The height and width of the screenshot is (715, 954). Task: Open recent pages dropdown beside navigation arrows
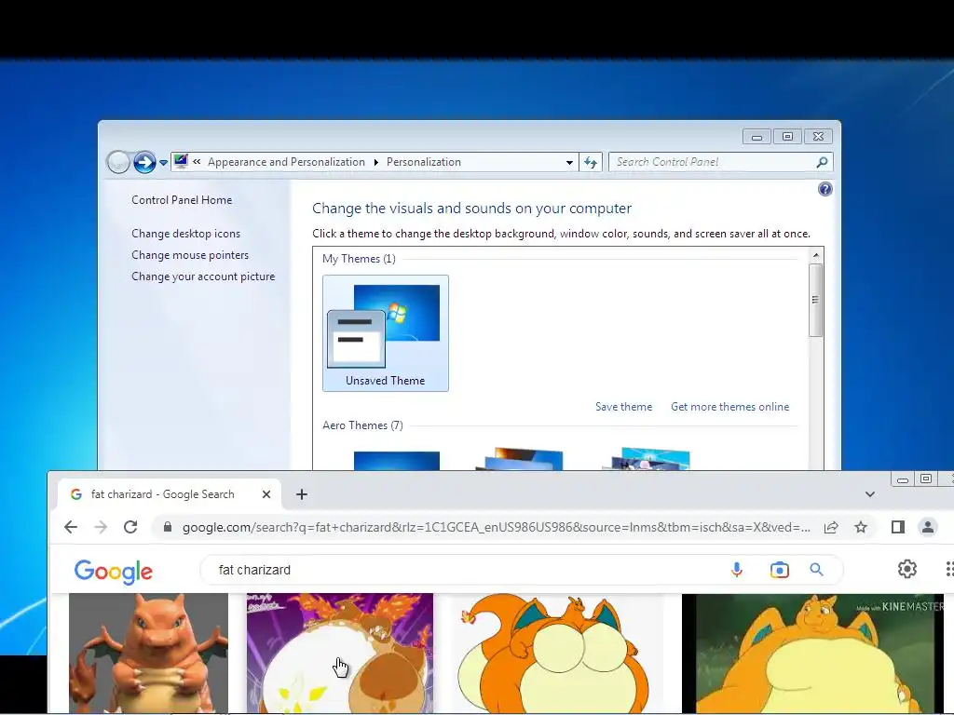click(163, 162)
